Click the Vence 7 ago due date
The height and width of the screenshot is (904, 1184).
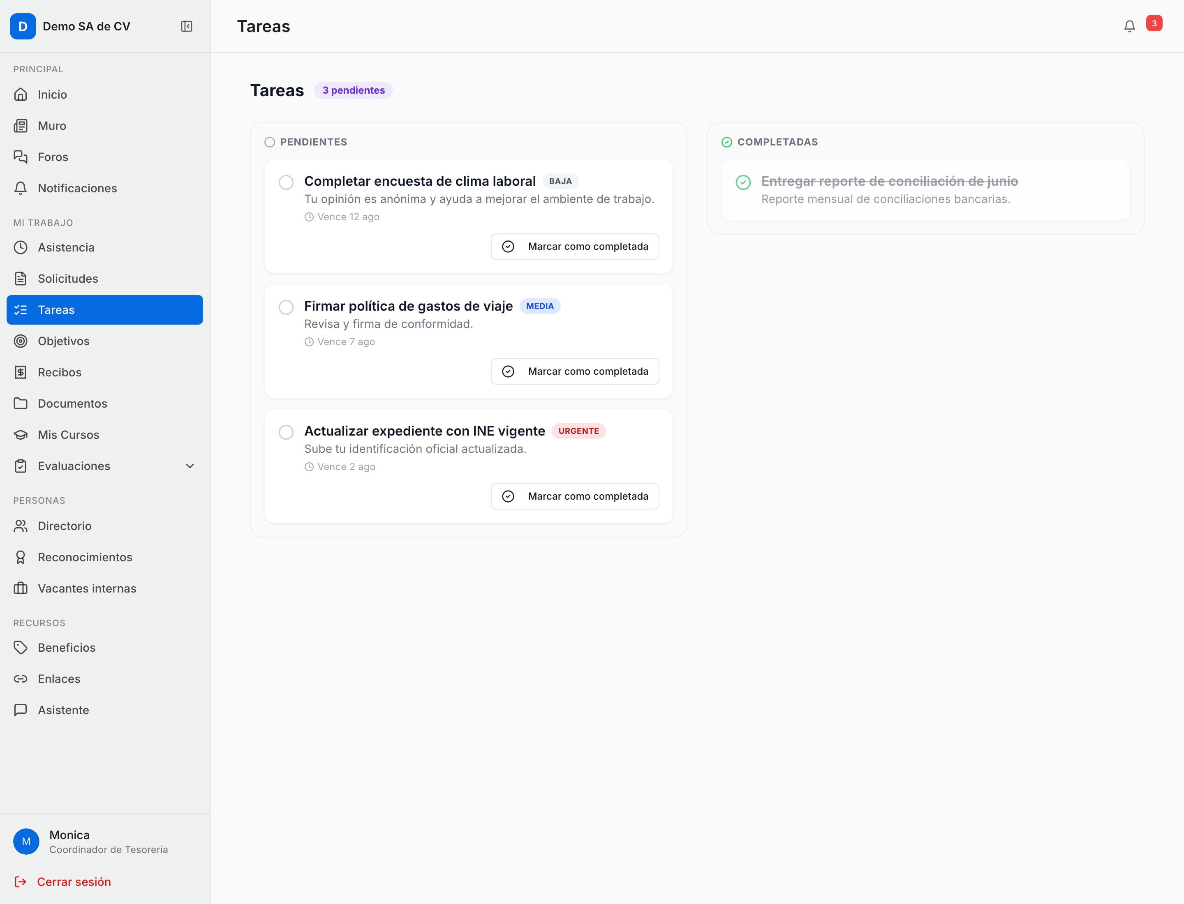[340, 342]
